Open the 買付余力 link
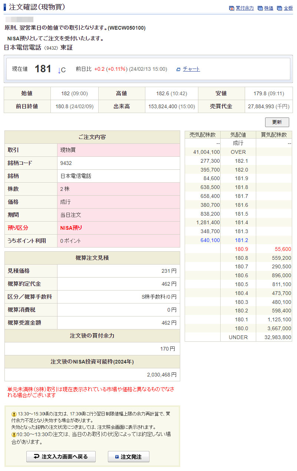This screenshot has width=297, height=471. 245,8
